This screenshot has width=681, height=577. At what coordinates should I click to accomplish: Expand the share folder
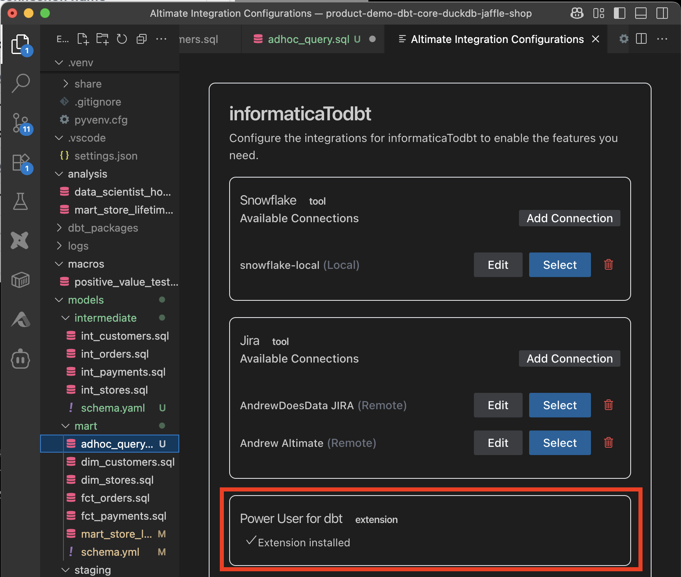[110, 84]
